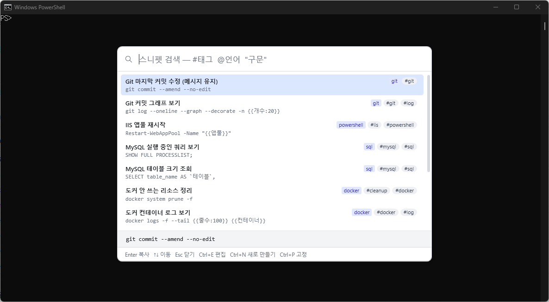Select 'Git 커밋 그래프 보기' snippet
This screenshot has height=302, width=549.
point(272,107)
